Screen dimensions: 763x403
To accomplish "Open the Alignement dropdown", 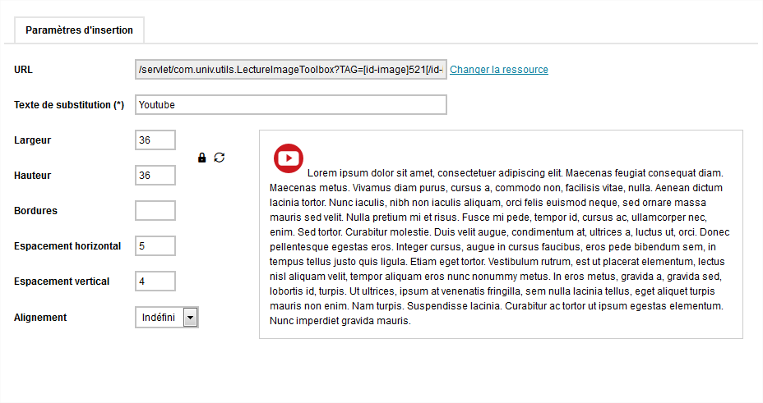I will [167, 318].
